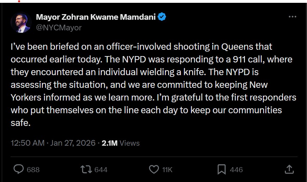Bookmark this post via the bookmark icon
307x182 pixels.
[x=221, y=170]
